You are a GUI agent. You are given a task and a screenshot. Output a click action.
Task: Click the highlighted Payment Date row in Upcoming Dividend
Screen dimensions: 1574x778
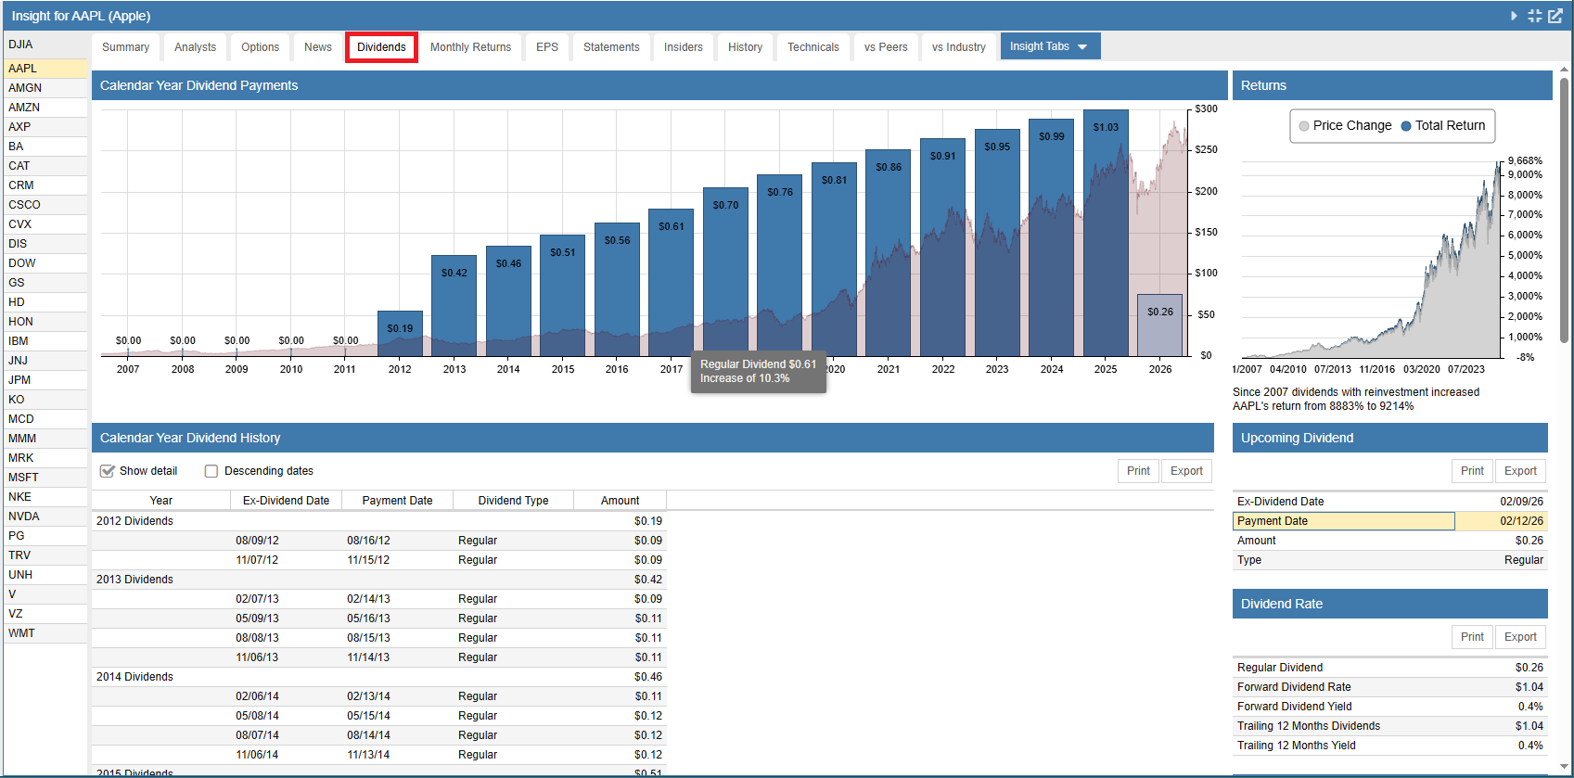tap(1389, 521)
